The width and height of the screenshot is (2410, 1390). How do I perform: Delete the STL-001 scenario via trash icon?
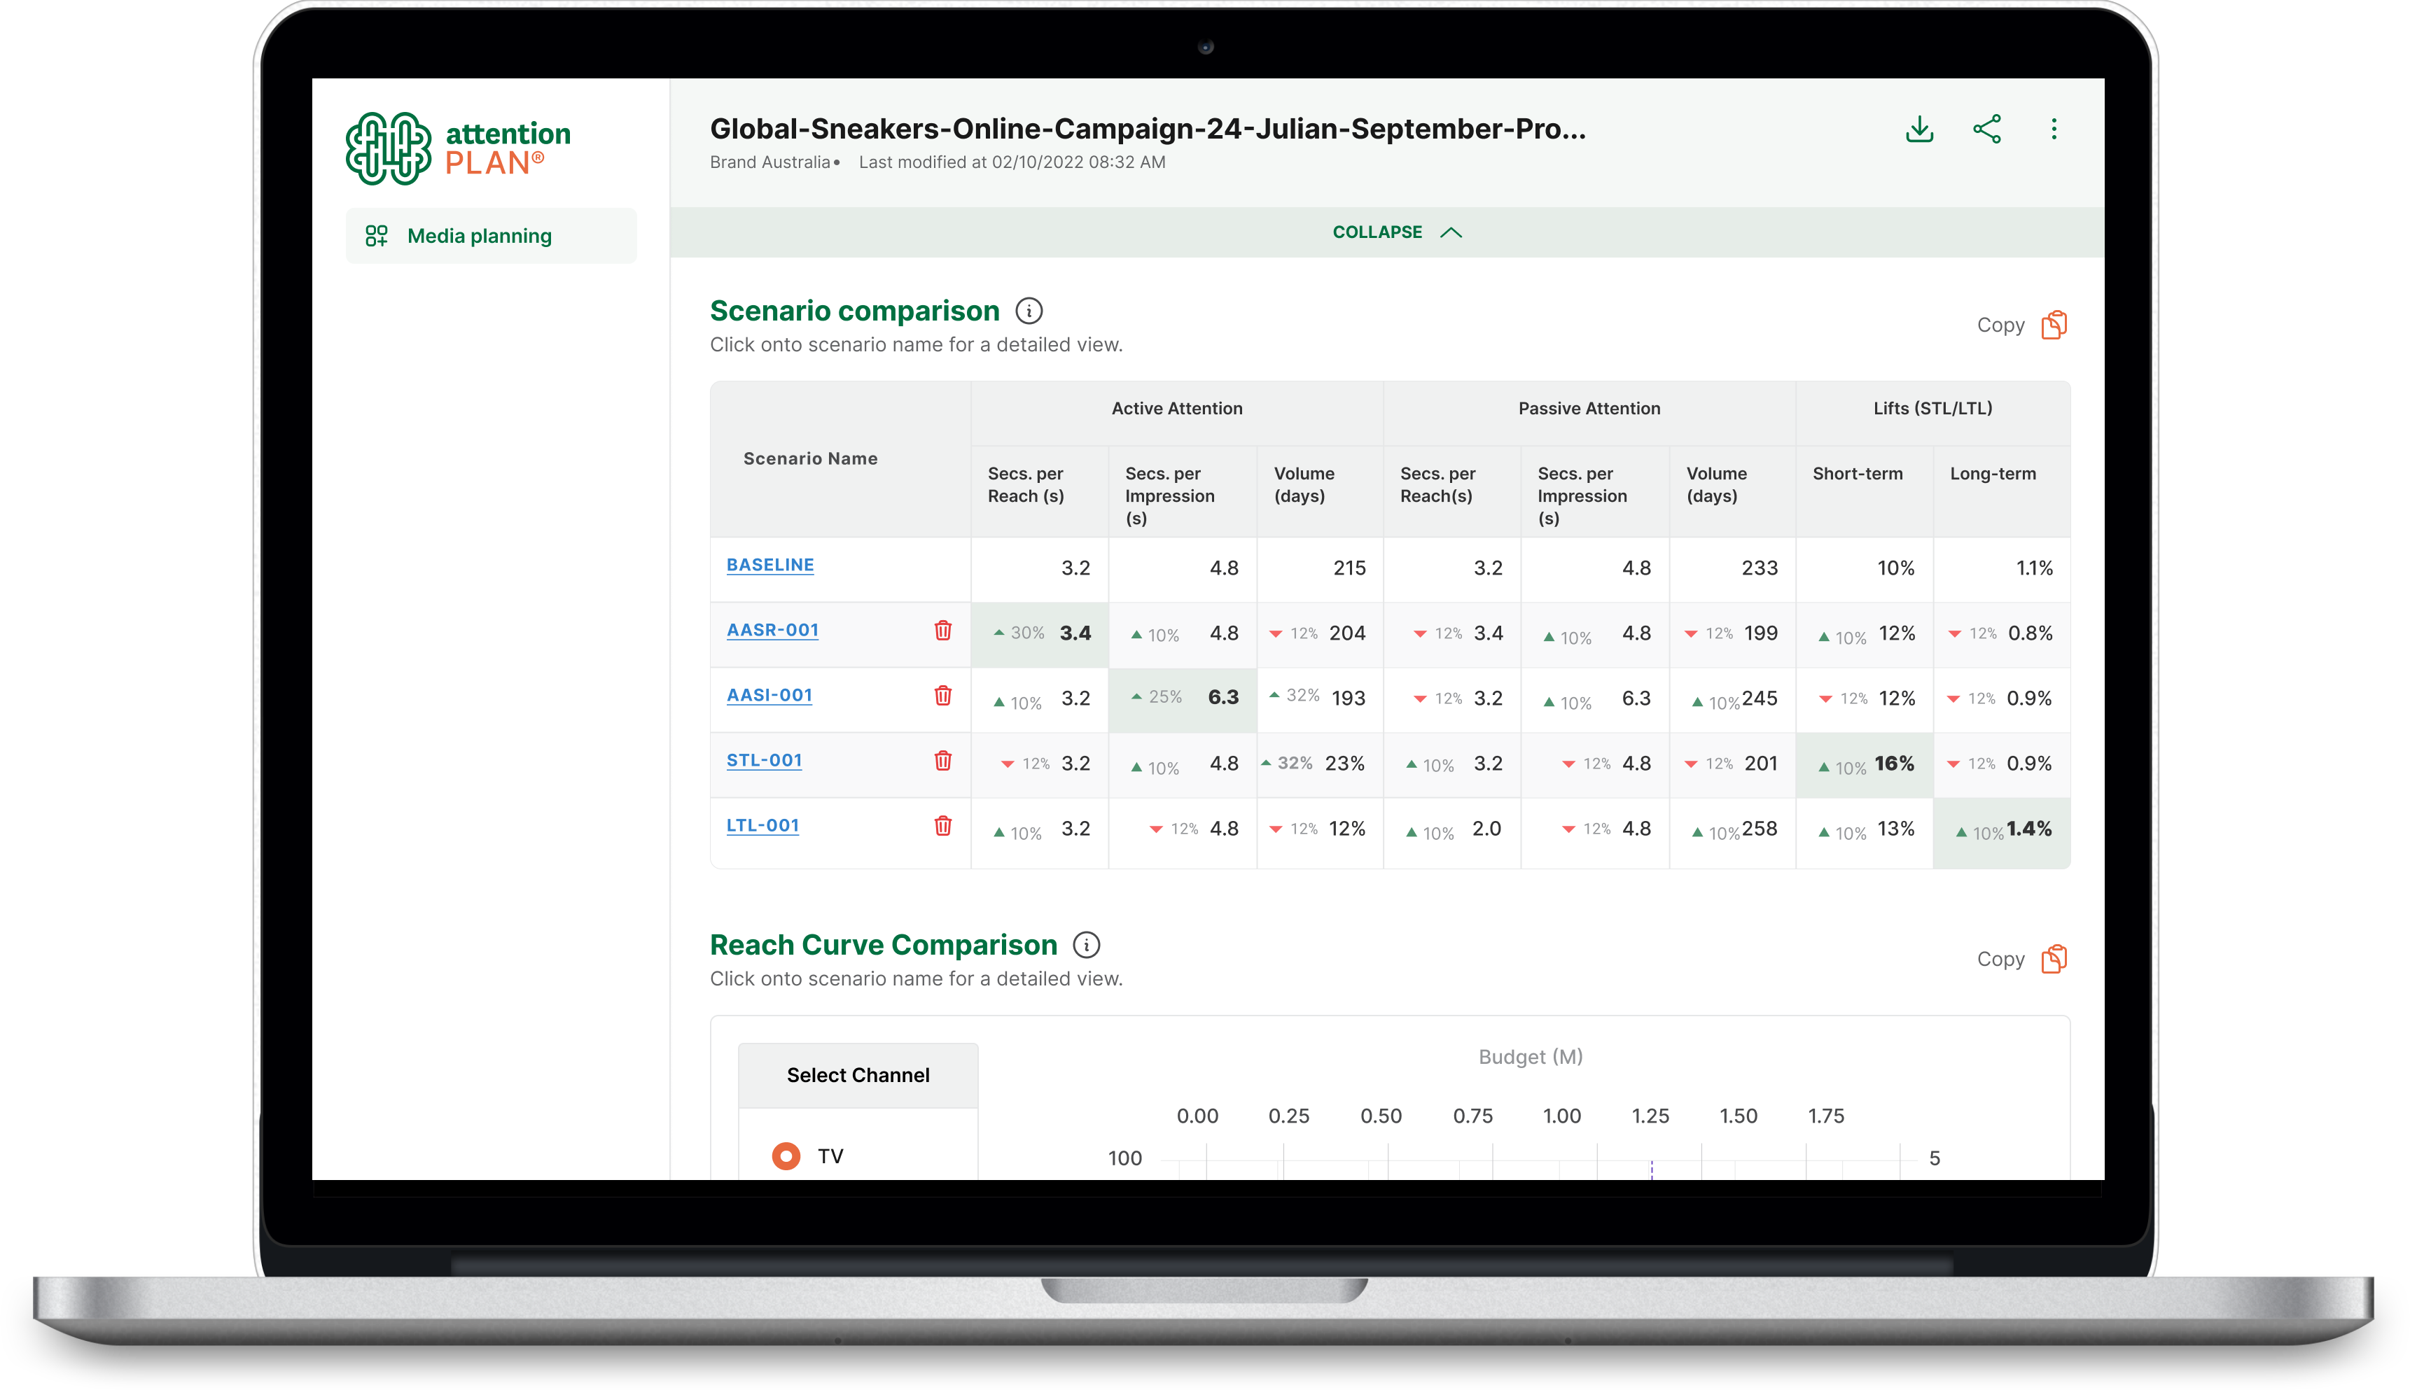(943, 761)
